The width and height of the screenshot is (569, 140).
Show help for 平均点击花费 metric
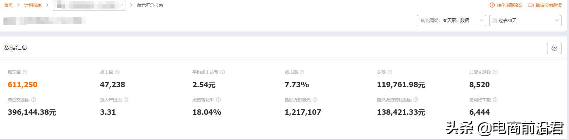(223, 72)
